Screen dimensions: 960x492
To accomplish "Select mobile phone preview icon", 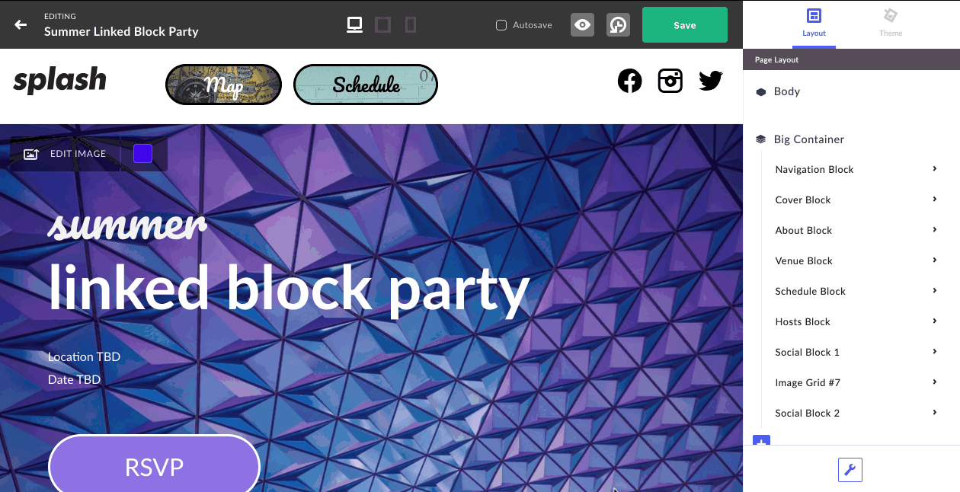I will [411, 24].
